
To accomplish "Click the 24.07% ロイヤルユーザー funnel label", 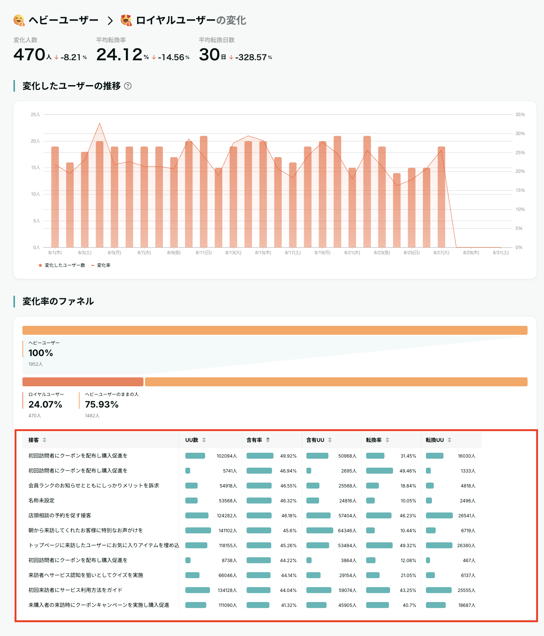I will 45,405.
